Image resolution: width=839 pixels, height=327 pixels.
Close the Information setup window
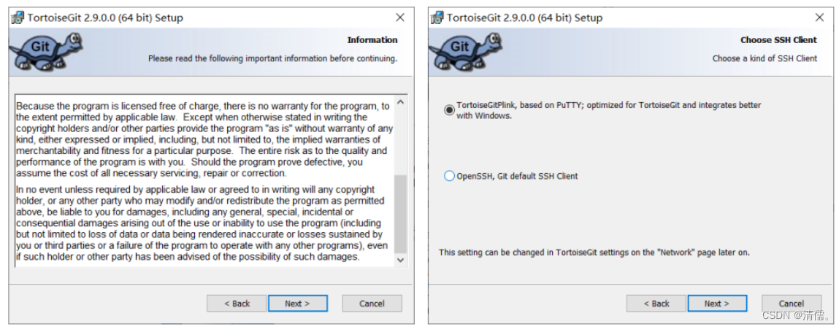399,18
